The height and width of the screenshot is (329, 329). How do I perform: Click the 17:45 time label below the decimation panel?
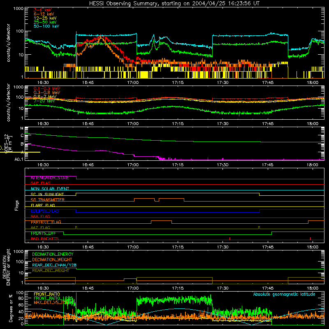pos(268,288)
